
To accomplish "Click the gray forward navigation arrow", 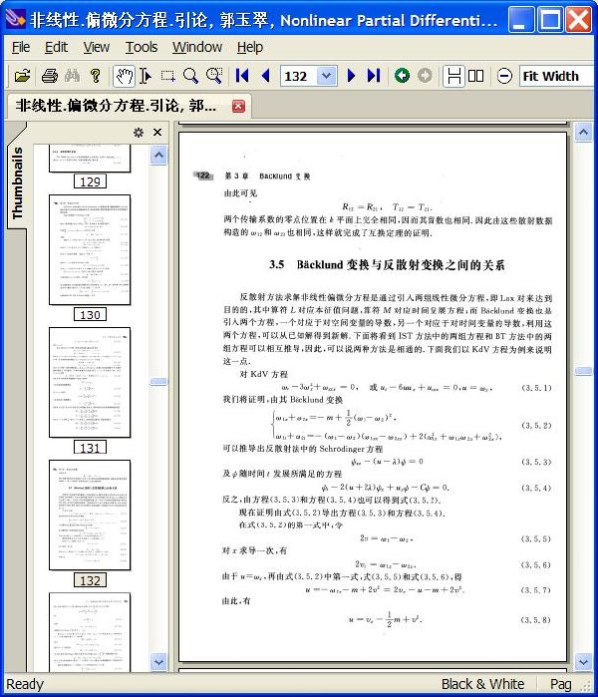I will coord(425,76).
